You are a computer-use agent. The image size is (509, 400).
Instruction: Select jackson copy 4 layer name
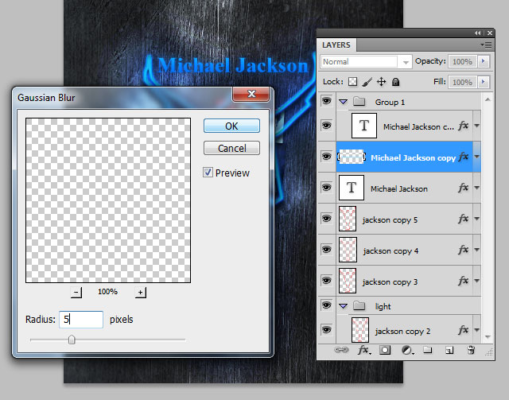390,251
